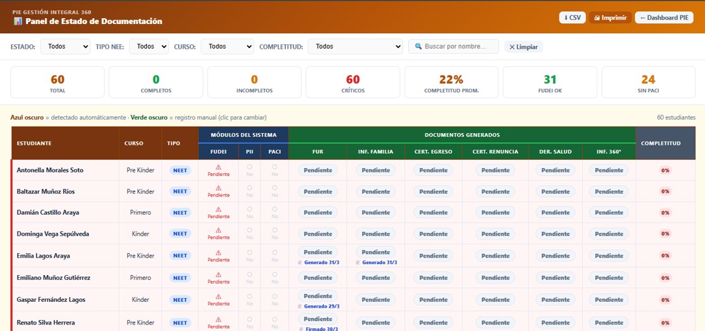Click FUDEI warning icon for Renato Silva Herrera
This screenshot has height=331, width=705.
point(218,319)
